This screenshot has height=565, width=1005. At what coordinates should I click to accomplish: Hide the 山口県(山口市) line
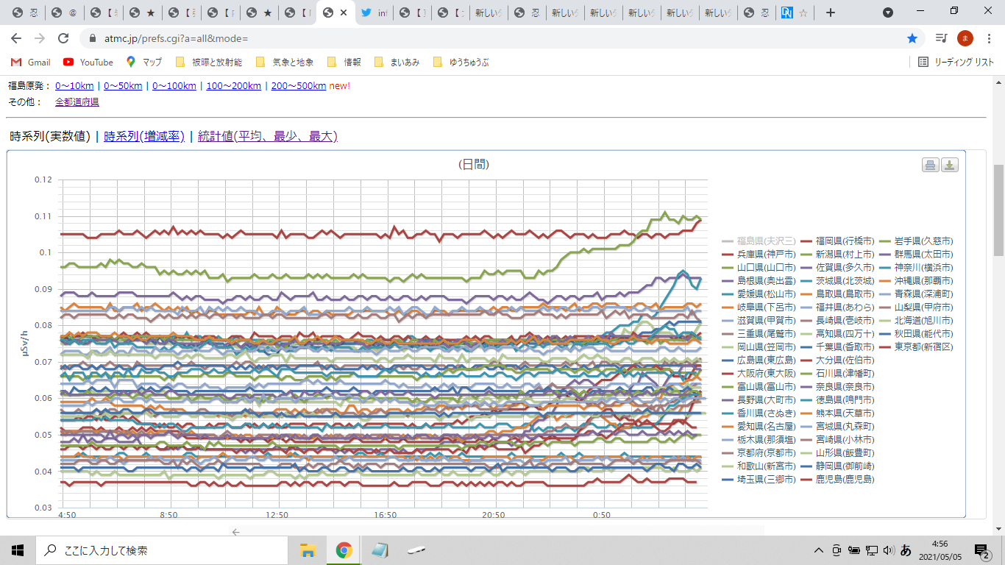coord(759,268)
